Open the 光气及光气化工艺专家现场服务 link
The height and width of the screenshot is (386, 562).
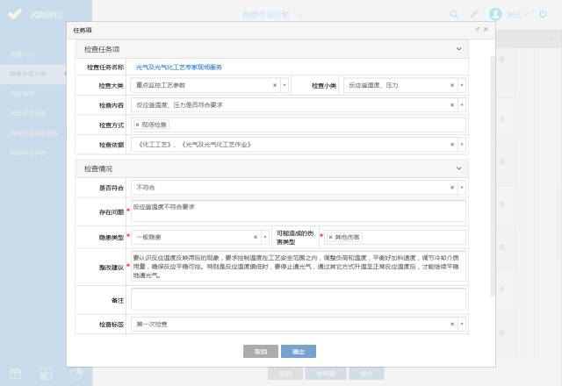179,67
